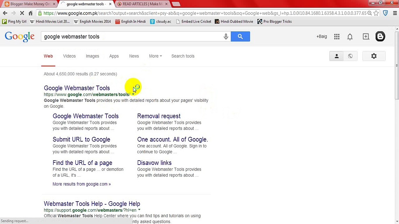Screen dimensions: 399x224
Task: Bookmark this page with the star icon
Action: [376, 13]
